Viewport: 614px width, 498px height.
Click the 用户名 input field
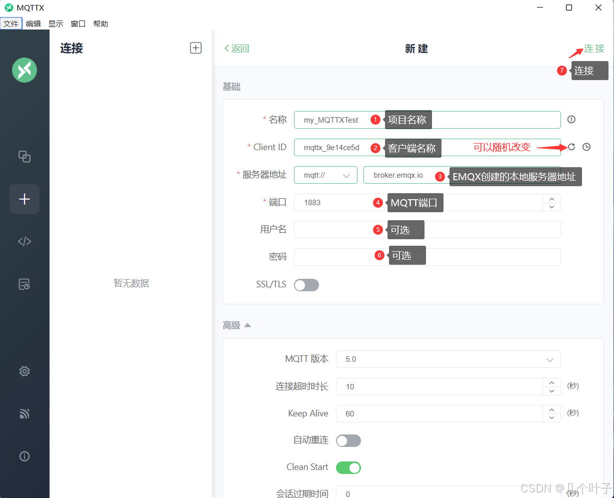click(427, 229)
